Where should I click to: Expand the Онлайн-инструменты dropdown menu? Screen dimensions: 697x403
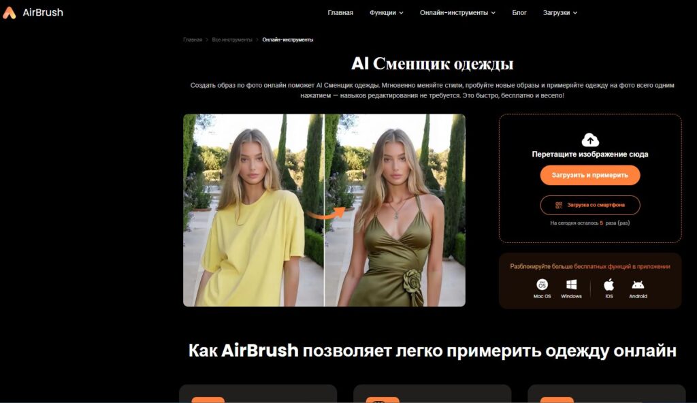(x=457, y=12)
